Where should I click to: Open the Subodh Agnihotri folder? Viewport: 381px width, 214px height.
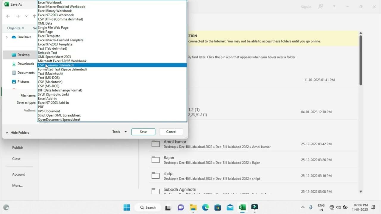tap(253, 190)
